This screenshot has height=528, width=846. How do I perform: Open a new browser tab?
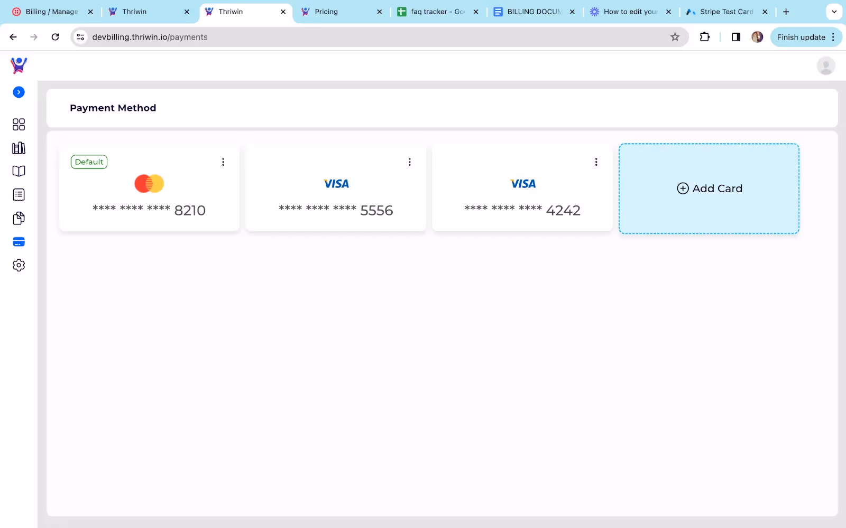786,12
